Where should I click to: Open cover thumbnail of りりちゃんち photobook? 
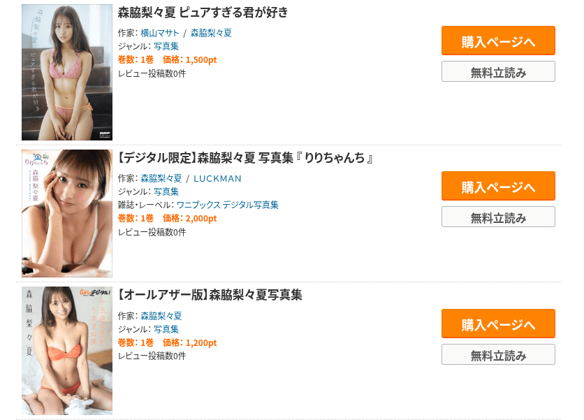67,214
